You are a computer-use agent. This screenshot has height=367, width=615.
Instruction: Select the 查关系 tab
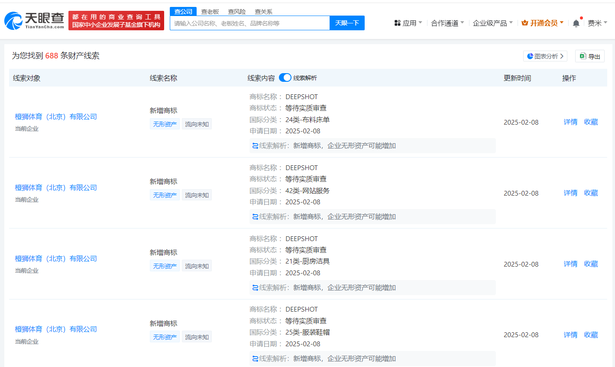[x=263, y=12]
